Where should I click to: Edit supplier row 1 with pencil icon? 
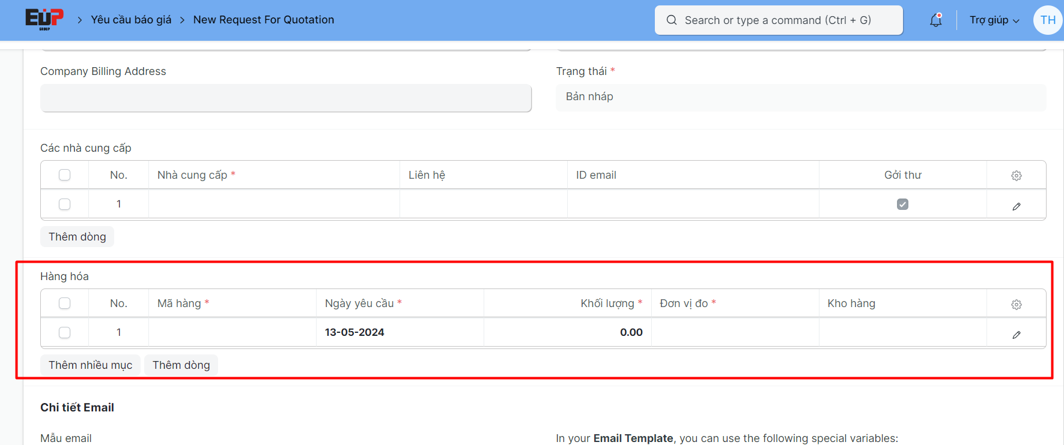click(1016, 206)
